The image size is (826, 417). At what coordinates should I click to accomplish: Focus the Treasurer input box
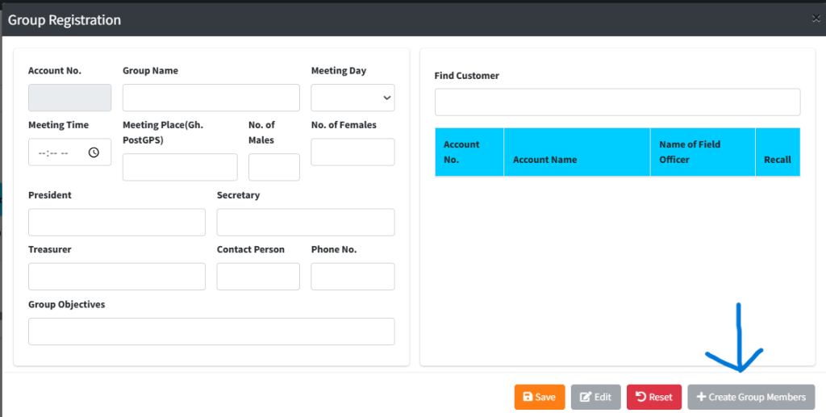pos(117,277)
